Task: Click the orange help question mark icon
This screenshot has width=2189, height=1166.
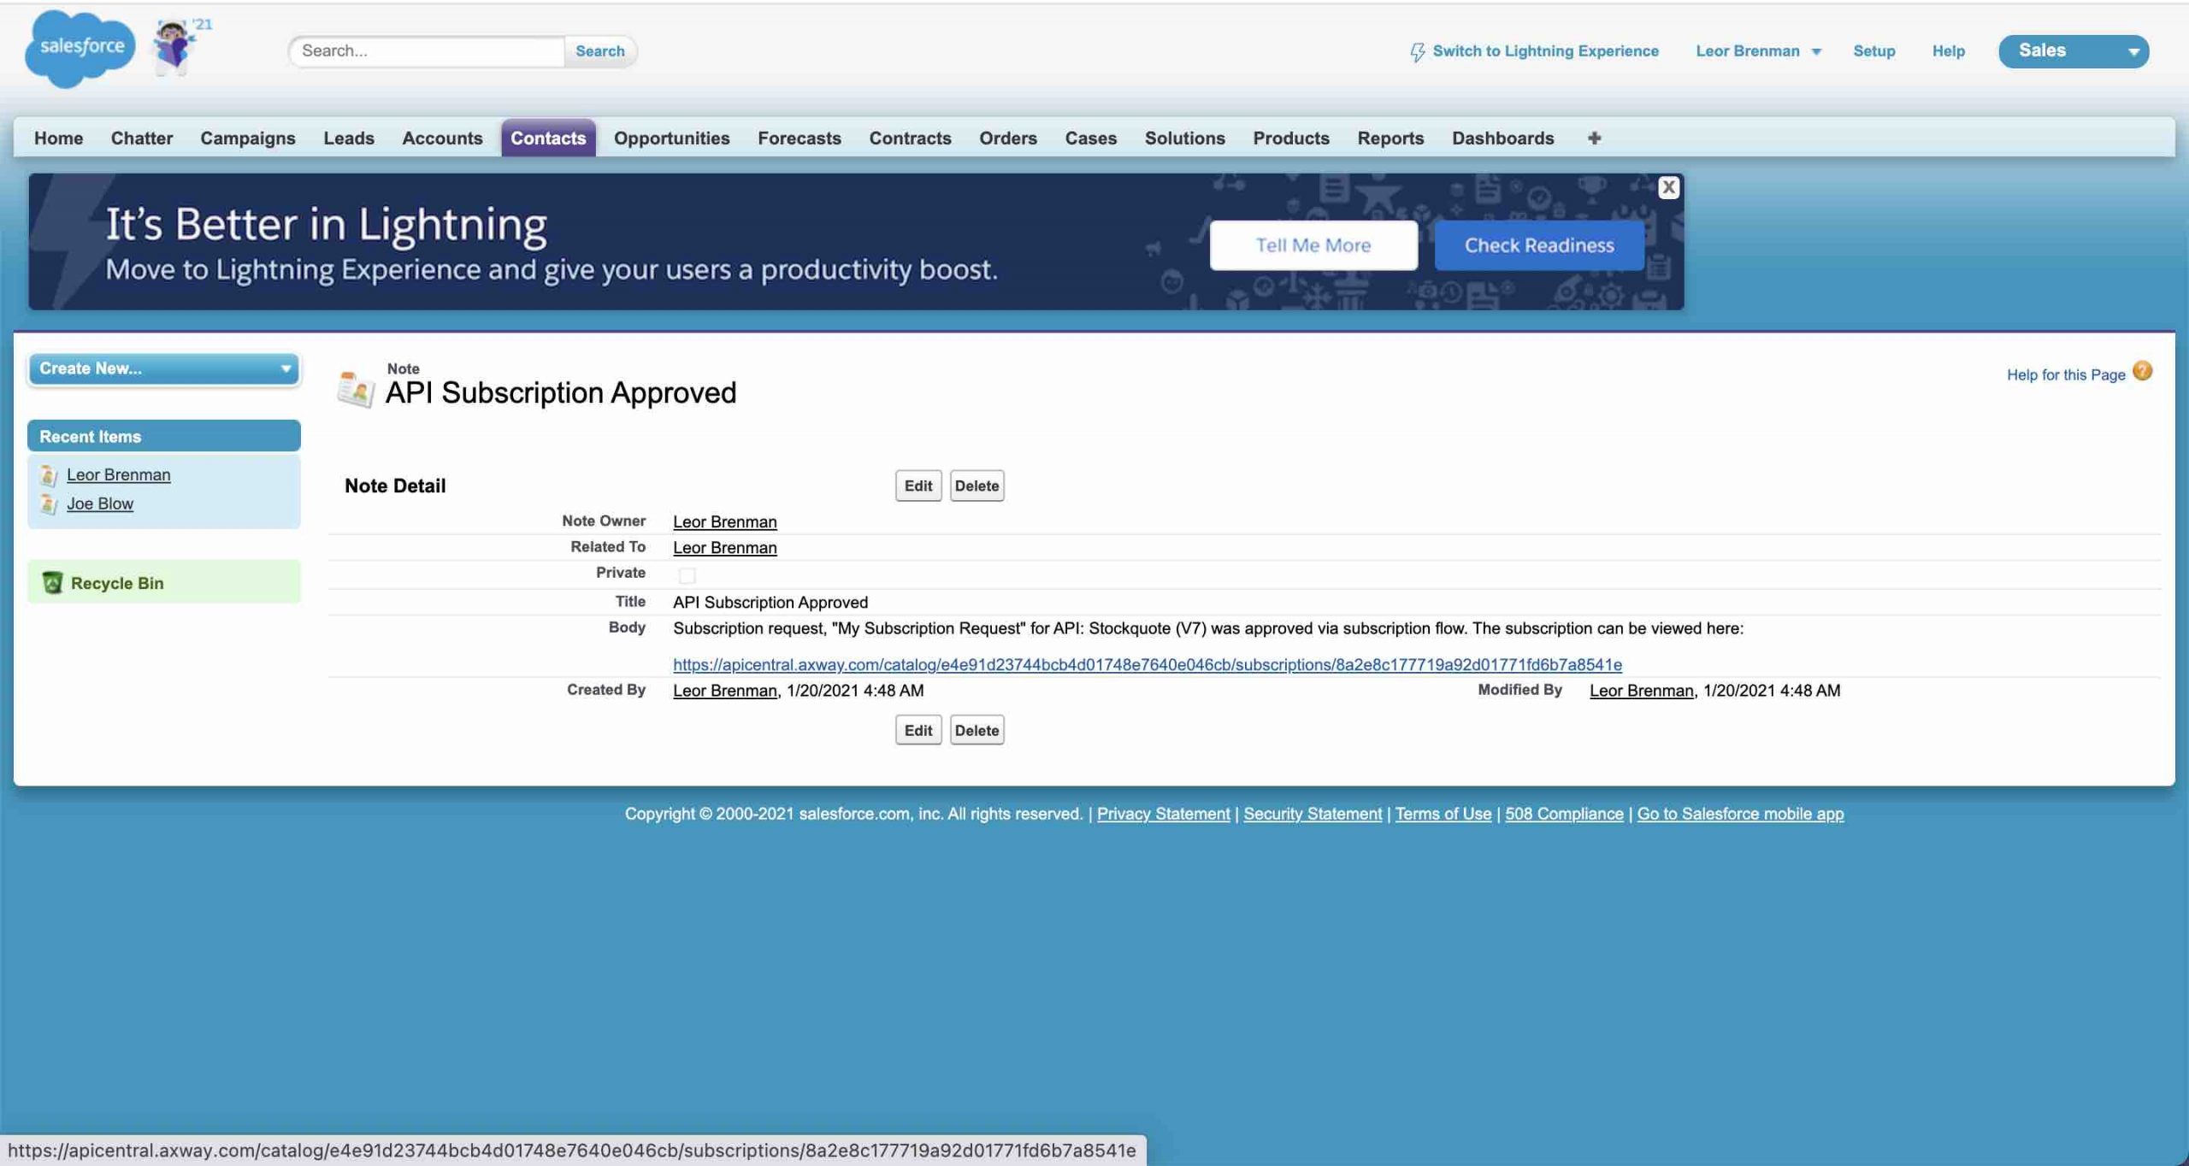Action: pos(2142,371)
